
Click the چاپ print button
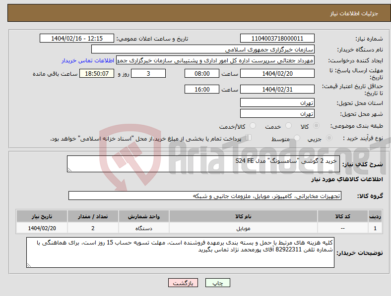tap(218, 283)
